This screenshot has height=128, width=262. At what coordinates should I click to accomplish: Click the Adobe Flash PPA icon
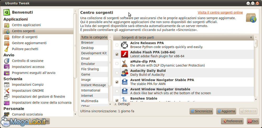pyautogui.click(x=124, y=54)
